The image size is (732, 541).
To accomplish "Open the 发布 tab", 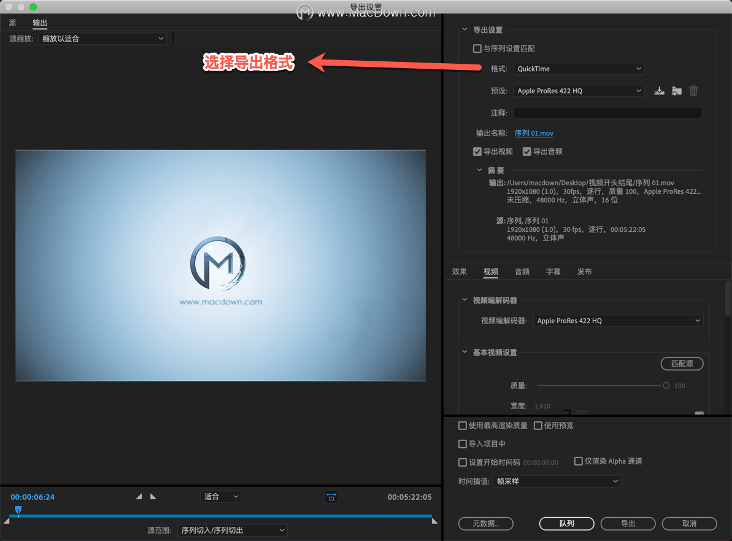I will 585,272.
